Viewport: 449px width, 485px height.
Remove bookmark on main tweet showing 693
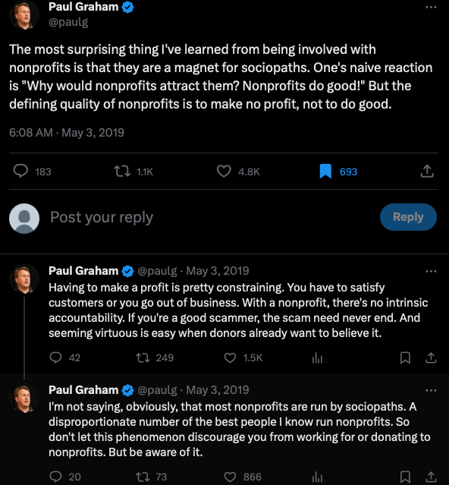coord(325,171)
